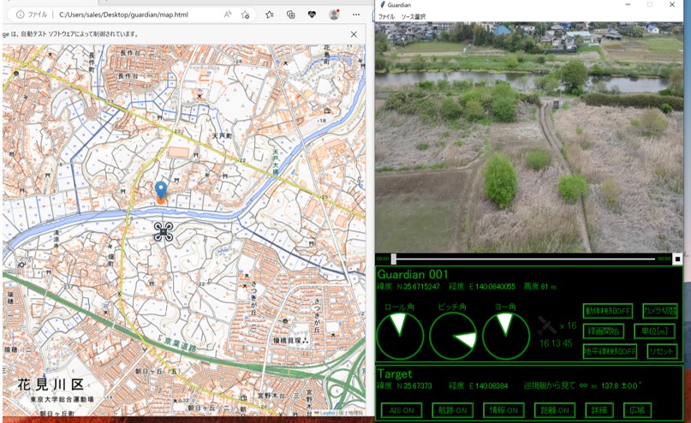Image resolution: width=691 pixels, height=423 pixels.
Task: Click the drone icon on the map
Action: pos(164,231)
